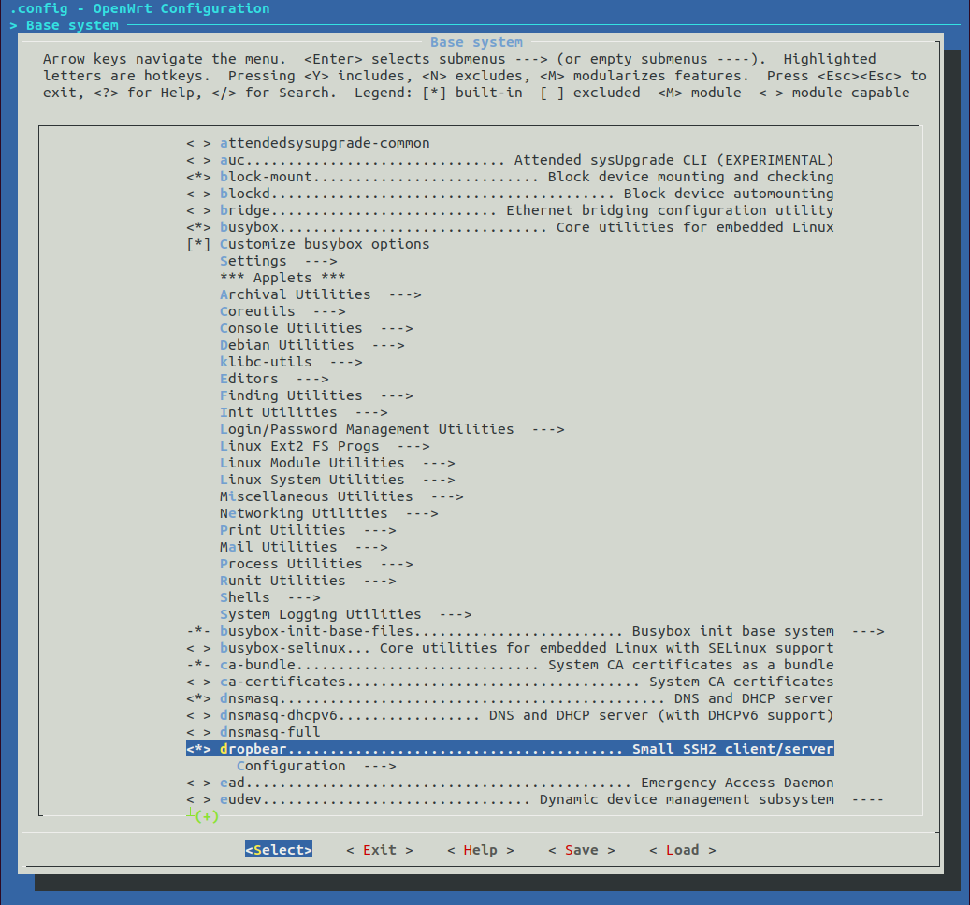Open Print Utilities submenu
Image resolution: width=970 pixels, height=905 pixels.
click(x=308, y=530)
